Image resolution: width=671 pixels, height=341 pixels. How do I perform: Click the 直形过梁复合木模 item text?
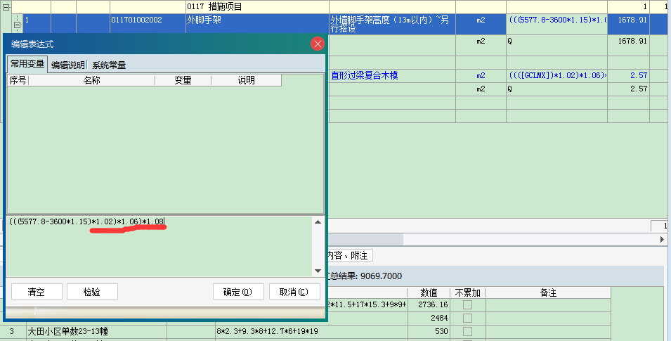point(365,75)
